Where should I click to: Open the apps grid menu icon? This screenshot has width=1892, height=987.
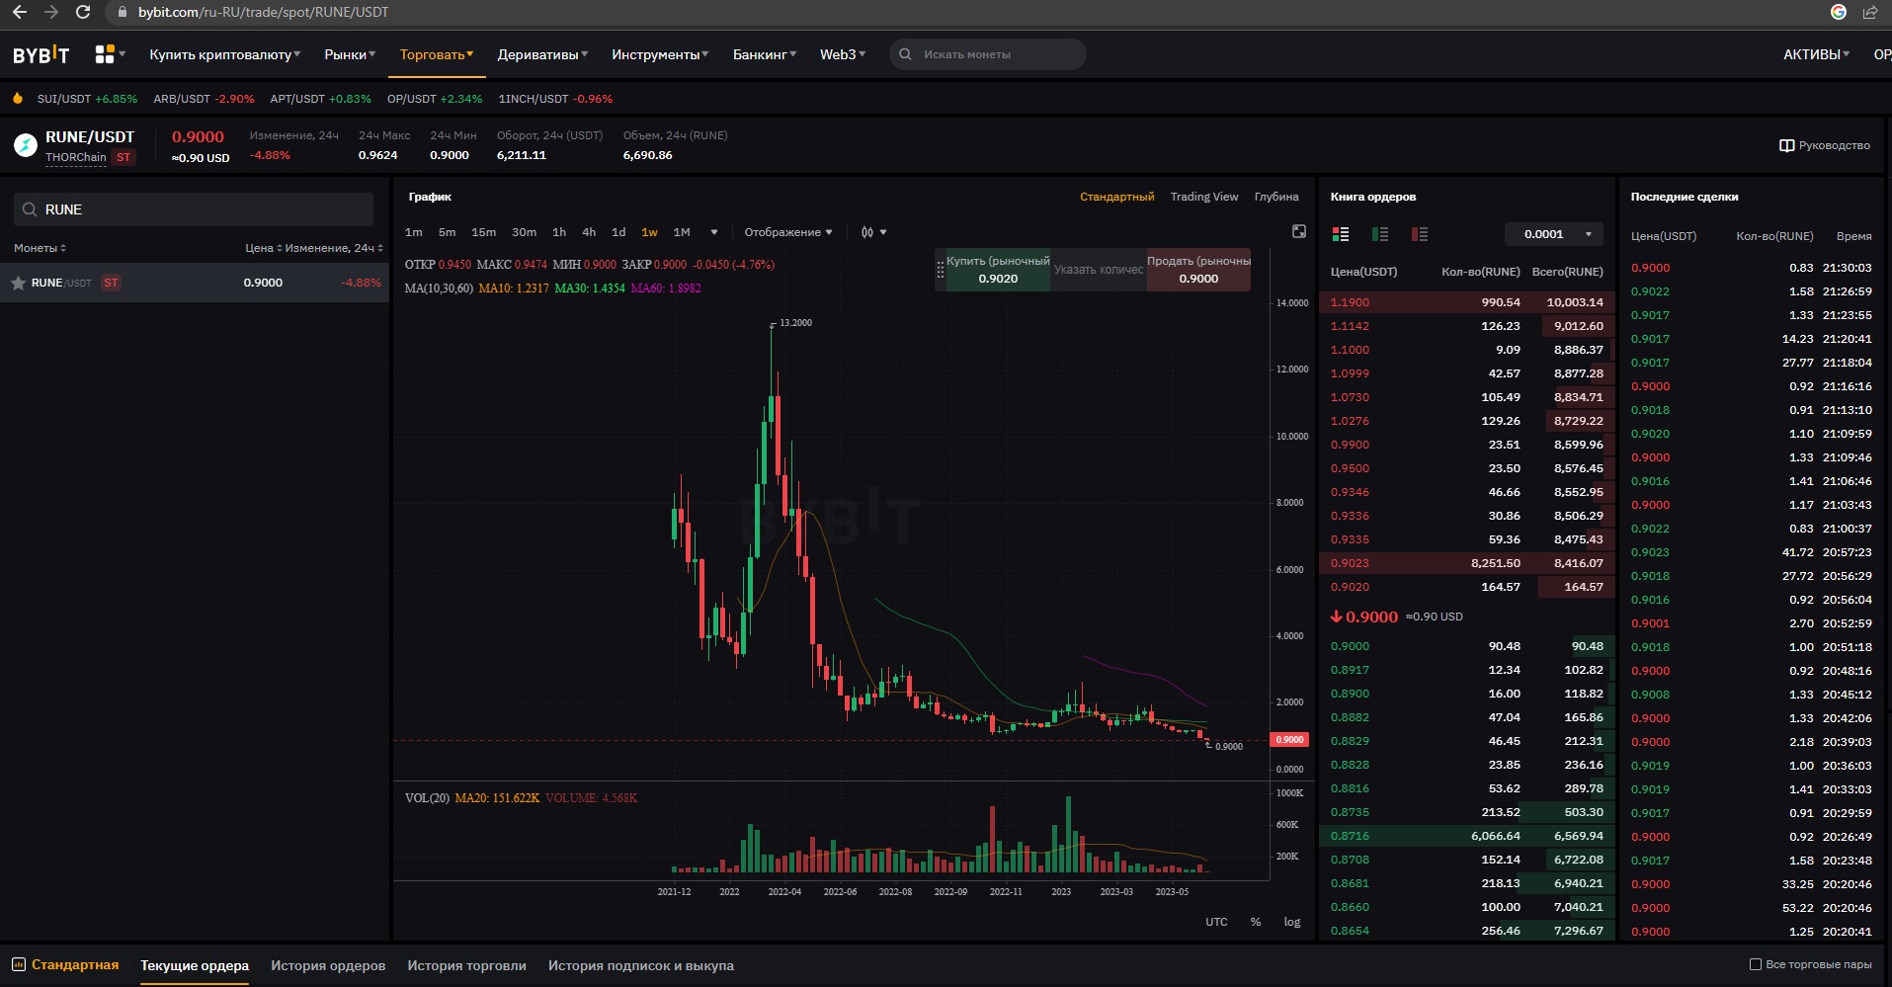(x=105, y=54)
